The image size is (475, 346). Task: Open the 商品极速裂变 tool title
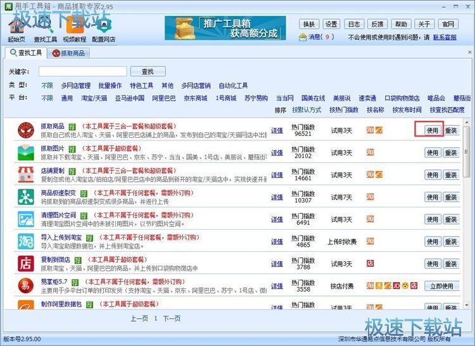pyautogui.click(x=58, y=193)
